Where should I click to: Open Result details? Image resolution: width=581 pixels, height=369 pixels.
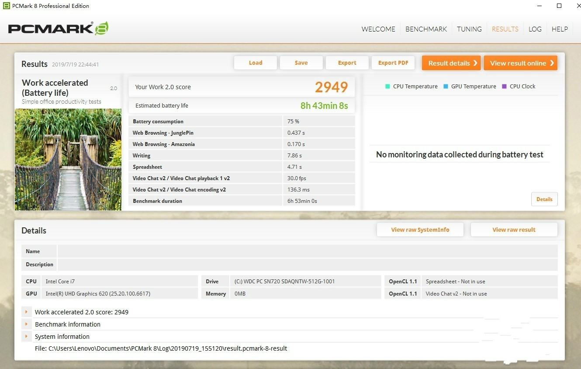451,63
